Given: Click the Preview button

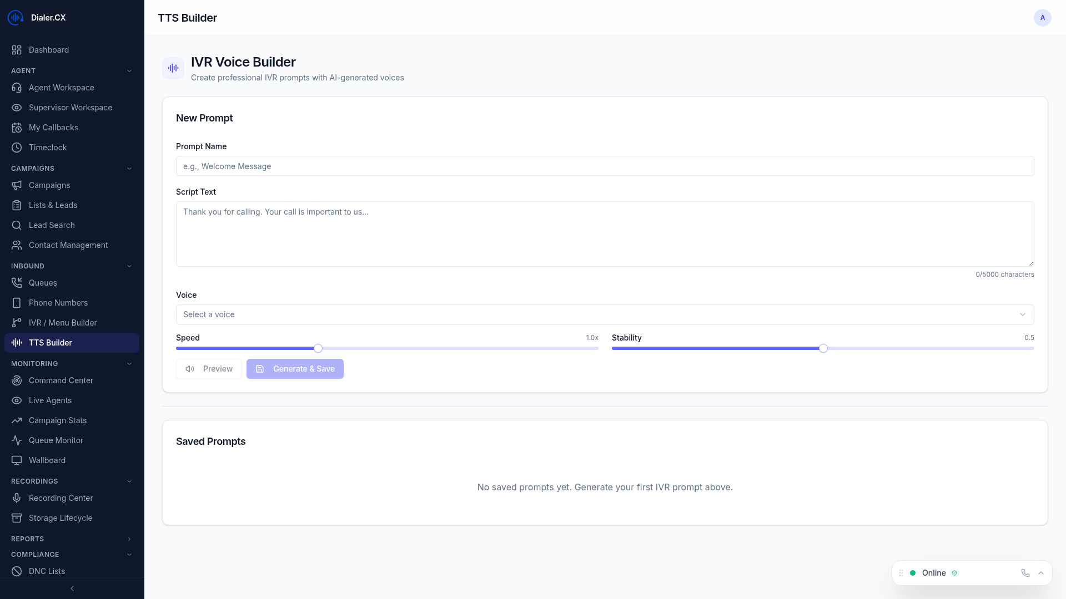Looking at the screenshot, I should (x=208, y=368).
